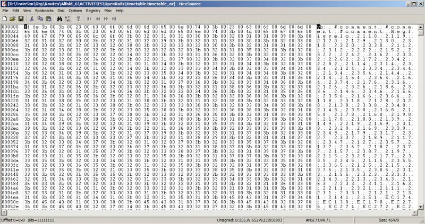Click the vertical scrollbar down arrow
Screen dimensions: 425x224
(x=420, y=207)
